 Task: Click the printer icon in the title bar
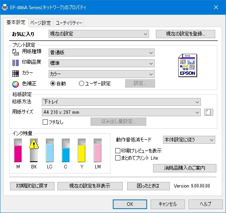(x=5, y=7)
